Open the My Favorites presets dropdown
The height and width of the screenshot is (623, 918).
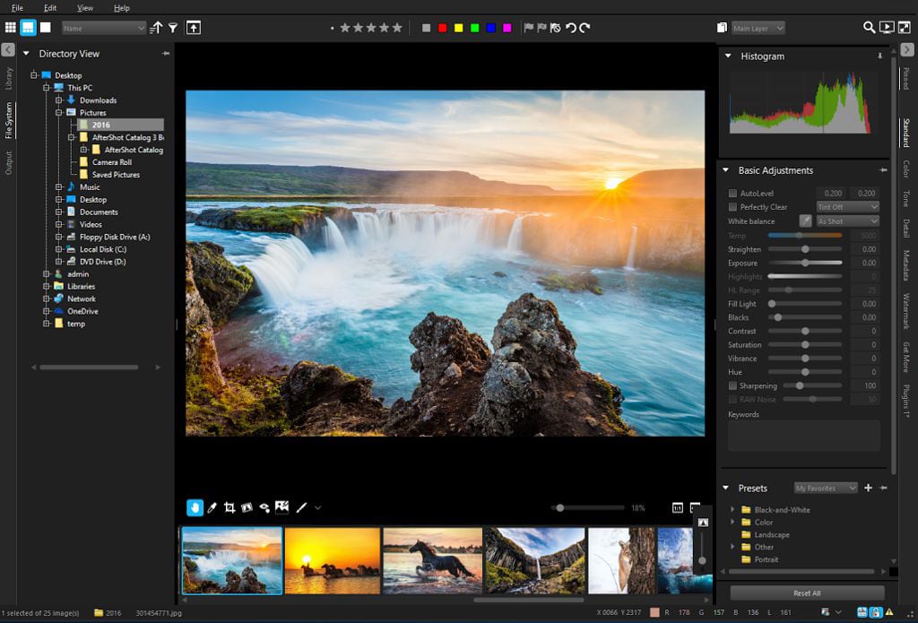[826, 488]
